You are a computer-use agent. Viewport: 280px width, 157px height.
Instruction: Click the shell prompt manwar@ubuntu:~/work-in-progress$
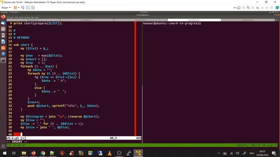click(172, 23)
